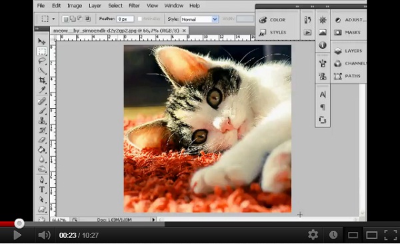
Task: Select the History Brush tool
Action: tap(42, 130)
